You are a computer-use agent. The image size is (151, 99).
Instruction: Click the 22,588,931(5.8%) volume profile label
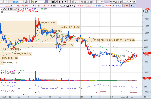[22, 54]
